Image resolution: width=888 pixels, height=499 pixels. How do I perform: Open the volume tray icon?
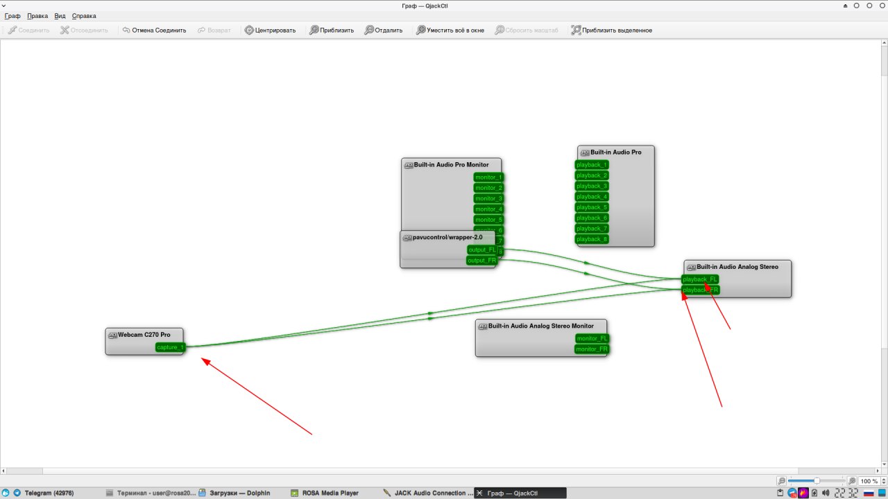(x=826, y=493)
